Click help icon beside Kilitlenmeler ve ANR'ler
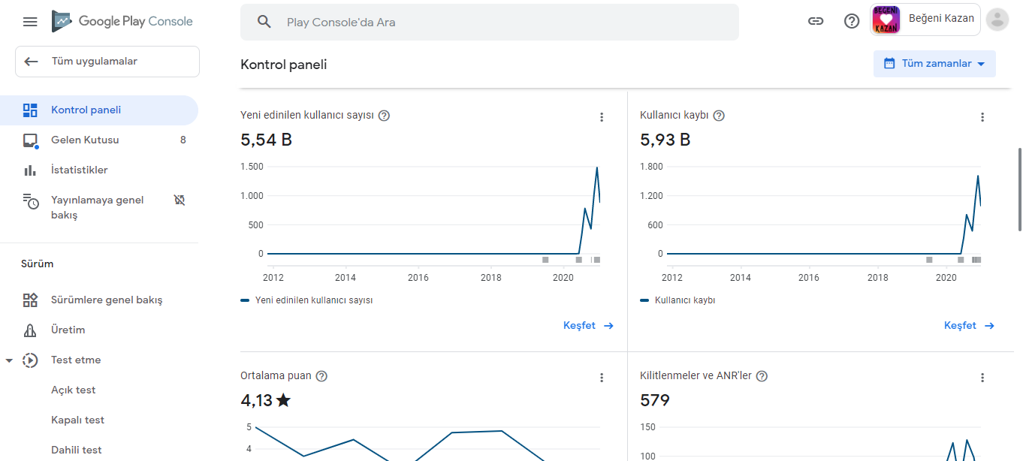 [x=762, y=376]
